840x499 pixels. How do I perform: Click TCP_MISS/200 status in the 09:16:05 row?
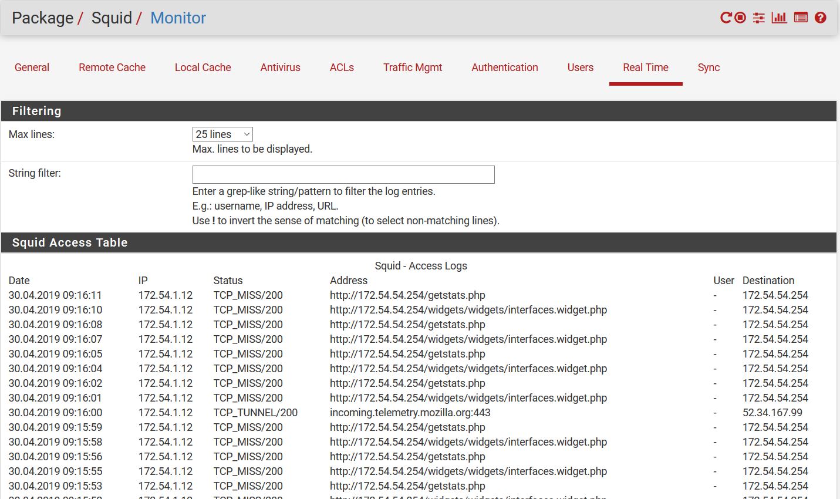pos(248,354)
